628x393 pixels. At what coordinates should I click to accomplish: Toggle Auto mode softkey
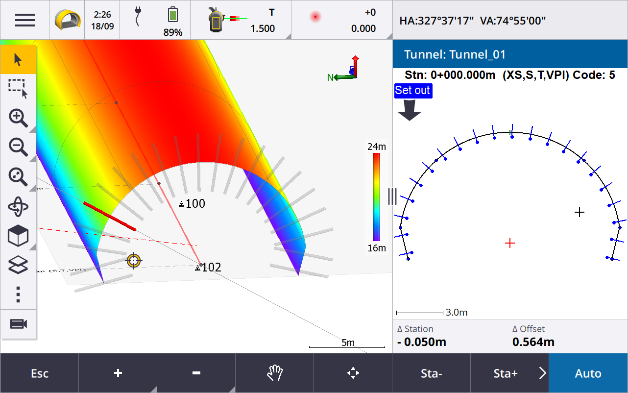[588, 373]
